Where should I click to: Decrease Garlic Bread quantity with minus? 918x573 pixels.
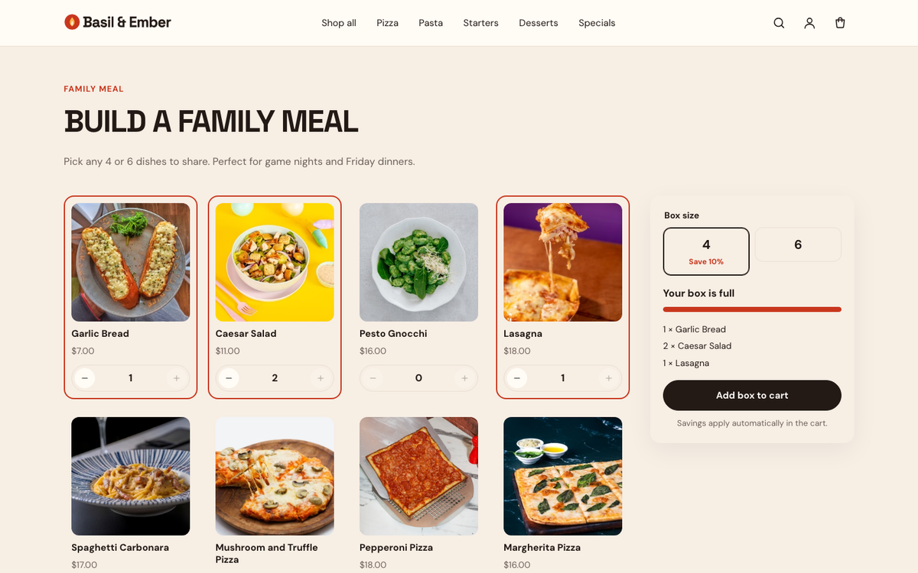tap(84, 378)
